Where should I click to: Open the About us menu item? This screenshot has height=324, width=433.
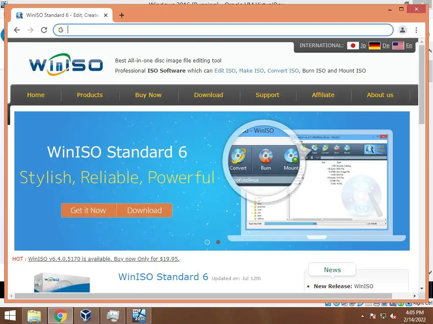[380, 95]
